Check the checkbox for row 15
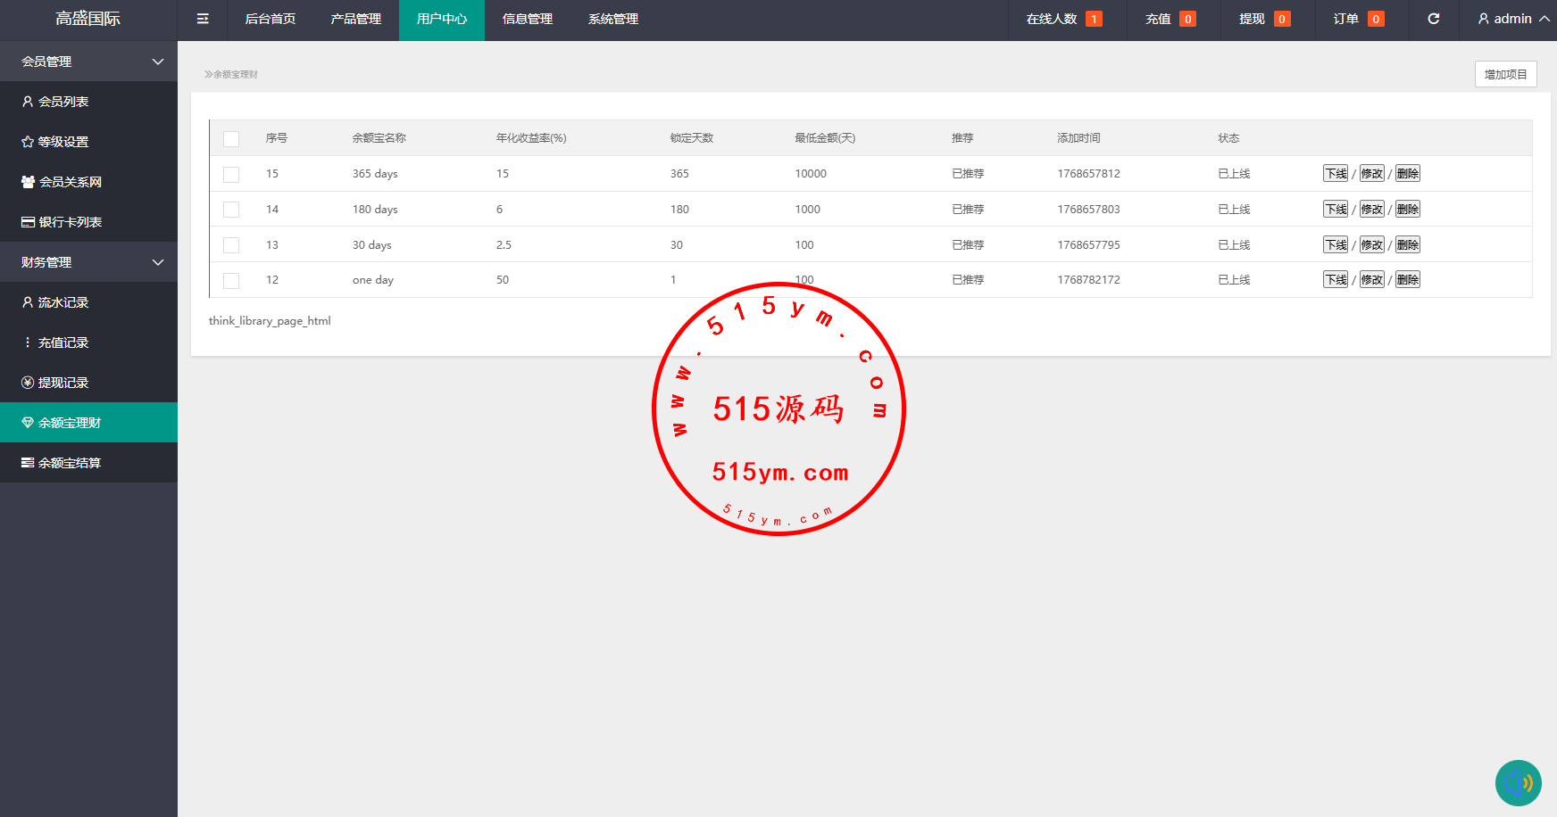Screen dimensions: 1557x817 pyautogui.click(x=231, y=175)
